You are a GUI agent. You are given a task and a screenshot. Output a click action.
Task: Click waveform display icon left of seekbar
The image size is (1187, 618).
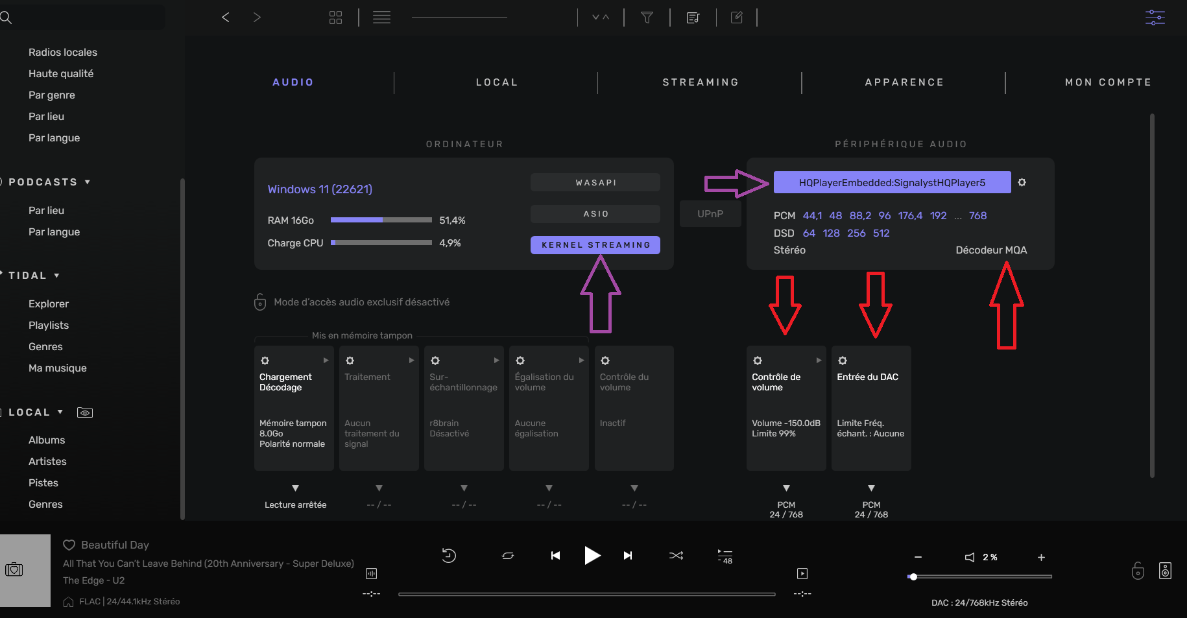click(x=371, y=573)
